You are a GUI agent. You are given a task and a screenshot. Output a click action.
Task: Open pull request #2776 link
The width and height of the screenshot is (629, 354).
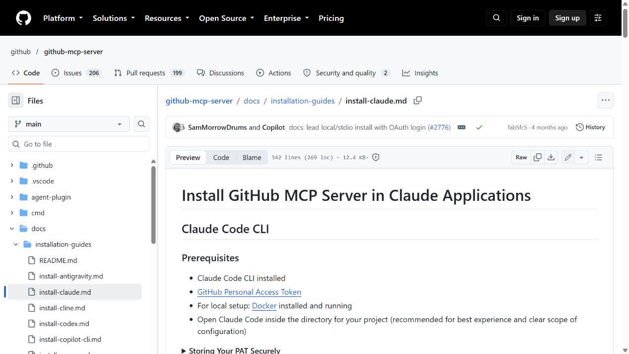(439, 127)
